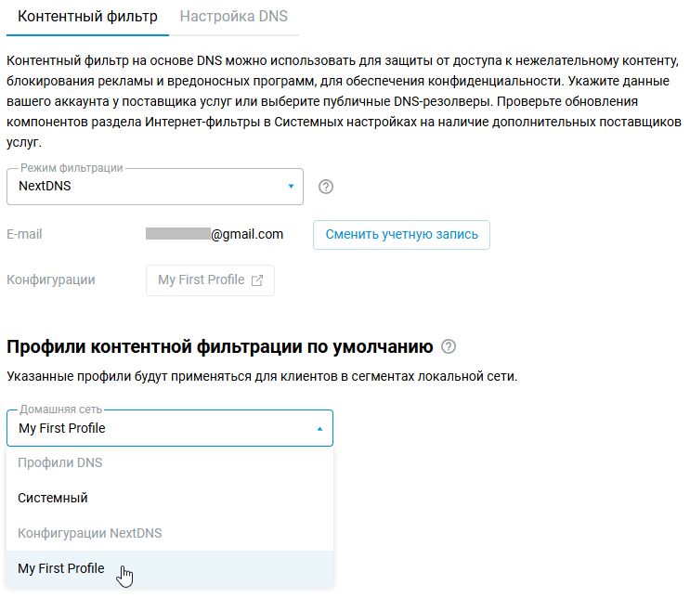This screenshot has height=598, width=690.
Task: Open the Режим фильтрации combo box
Action: tap(154, 187)
